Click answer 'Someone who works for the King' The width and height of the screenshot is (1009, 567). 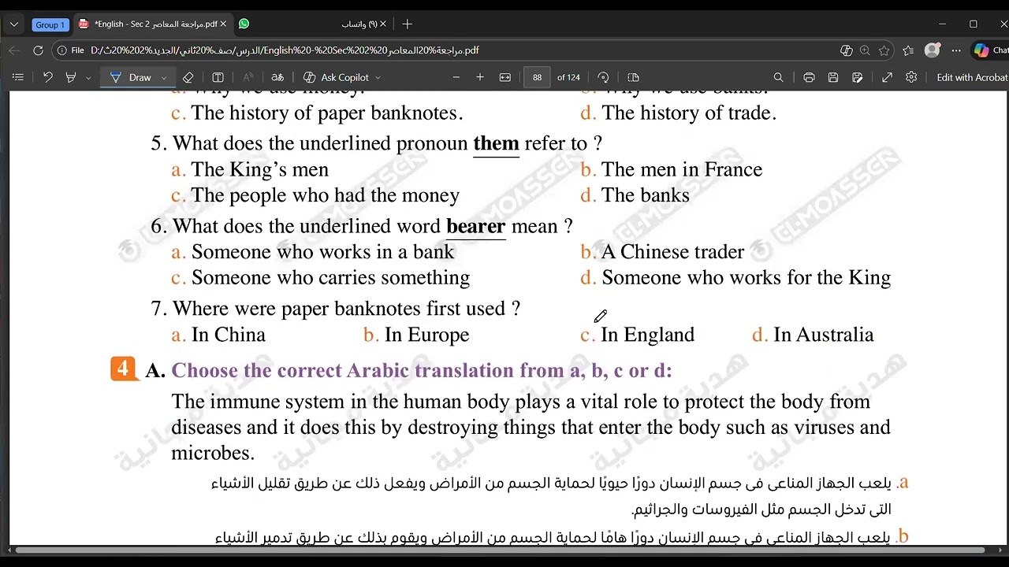tap(746, 278)
